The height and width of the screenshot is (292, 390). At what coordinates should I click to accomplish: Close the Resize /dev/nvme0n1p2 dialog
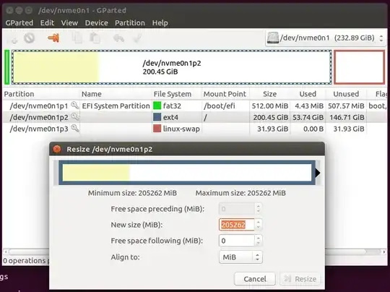point(57,149)
